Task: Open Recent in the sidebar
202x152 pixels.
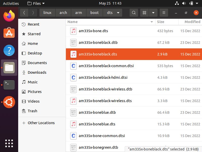Action: point(42,24)
